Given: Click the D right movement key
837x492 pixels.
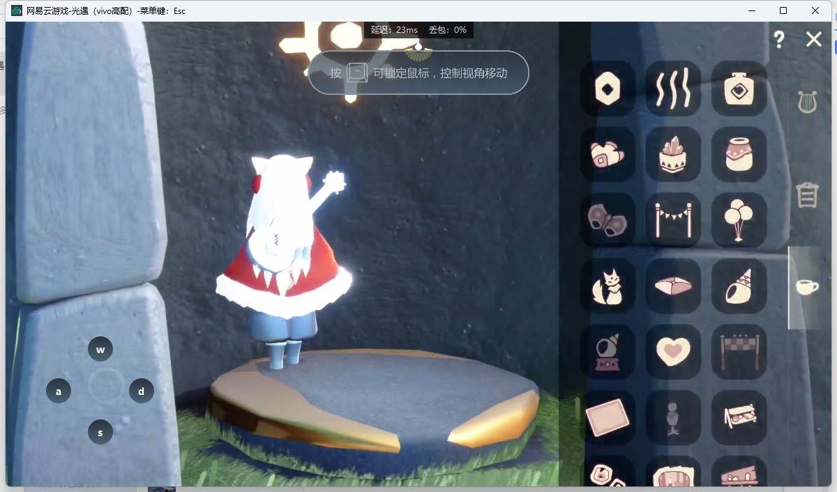Looking at the screenshot, I should point(142,391).
